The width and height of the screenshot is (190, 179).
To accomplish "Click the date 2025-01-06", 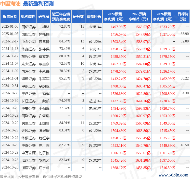I will [x=10, y=26].
